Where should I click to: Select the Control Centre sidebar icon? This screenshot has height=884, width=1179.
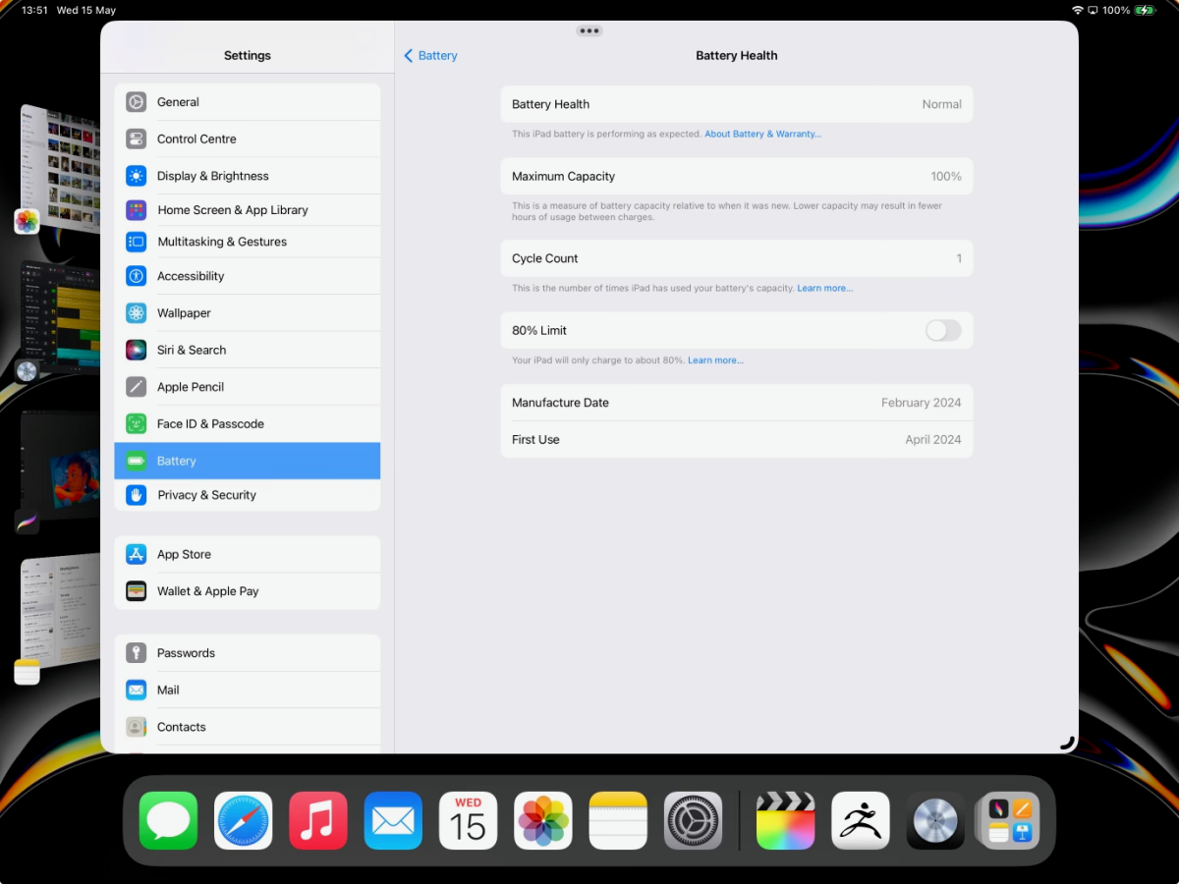(x=136, y=138)
